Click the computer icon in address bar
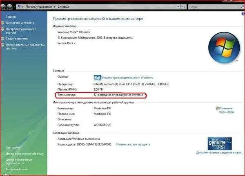 point(19,7)
